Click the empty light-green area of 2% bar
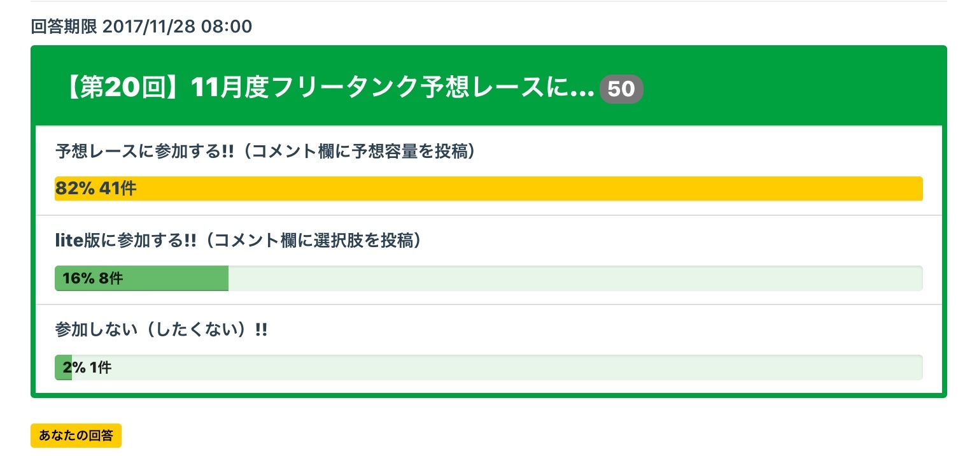Viewport: 965px width, 456px height. tap(509, 367)
